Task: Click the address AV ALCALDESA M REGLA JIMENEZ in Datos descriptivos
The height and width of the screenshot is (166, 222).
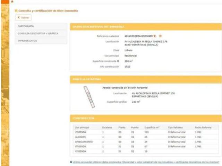Action: pos(146,42)
